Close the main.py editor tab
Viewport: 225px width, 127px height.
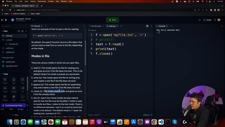tap(117, 26)
